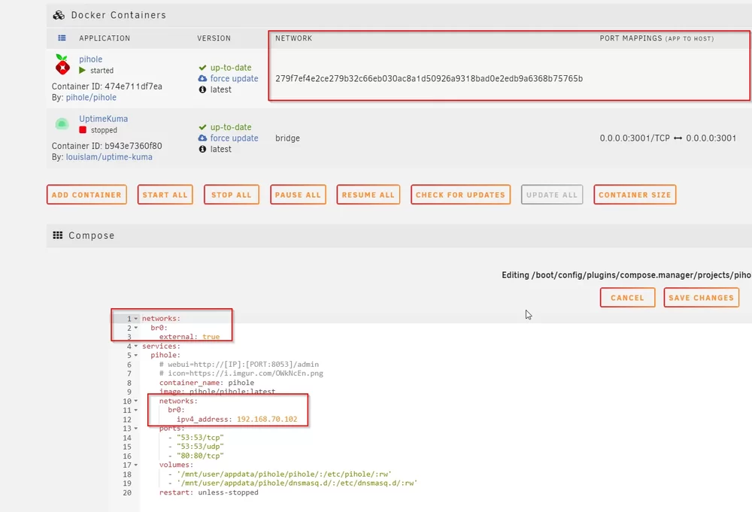Viewport: 752px width, 512px height.
Task: Collapse the fold arrow on line 4 services
Action: click(x=135, y=346)
